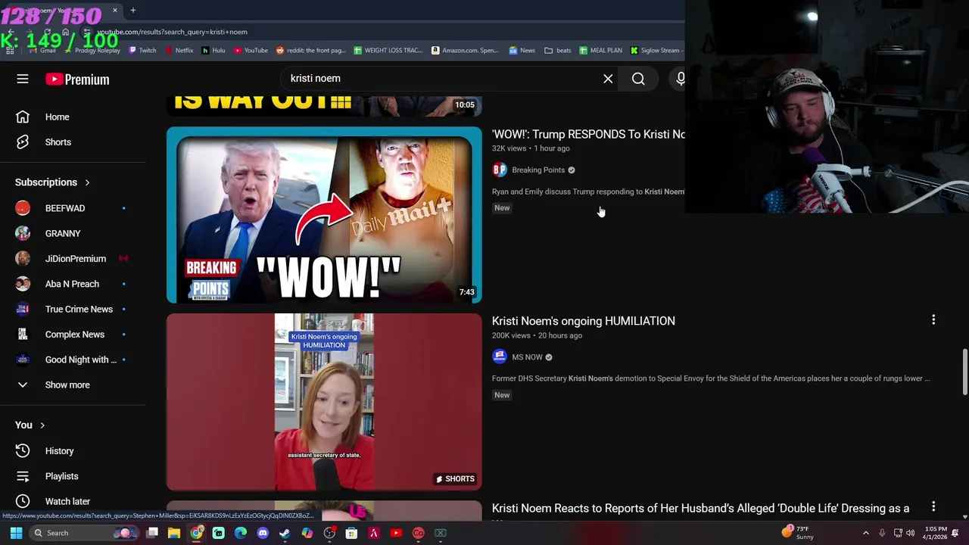Viewport: 969px width, 545px height.
Task: Open Microsoft Edge from taskbar
Action: (241, 533)
